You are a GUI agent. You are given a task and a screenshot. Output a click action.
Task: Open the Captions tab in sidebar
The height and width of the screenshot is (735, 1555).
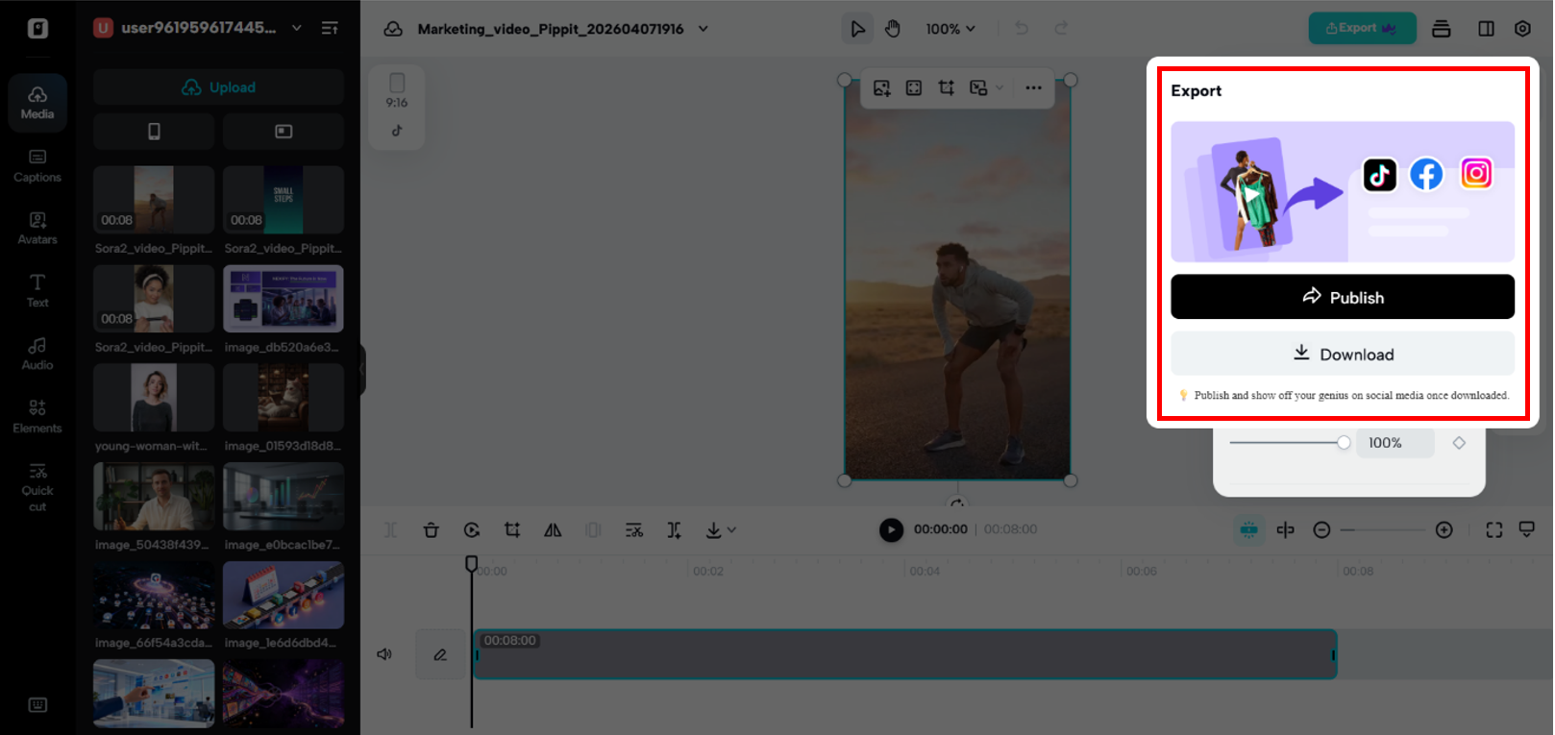(x=37, y=165)
